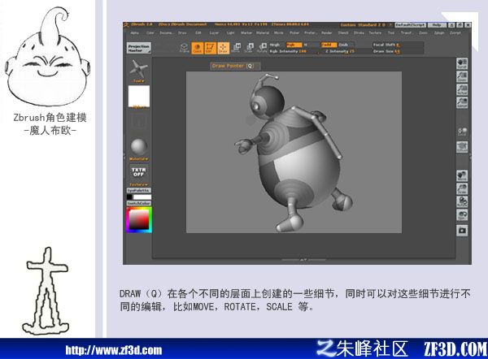Adjust the Focal Shift slider
488x359 pixels.
click(x=398, y=45)
